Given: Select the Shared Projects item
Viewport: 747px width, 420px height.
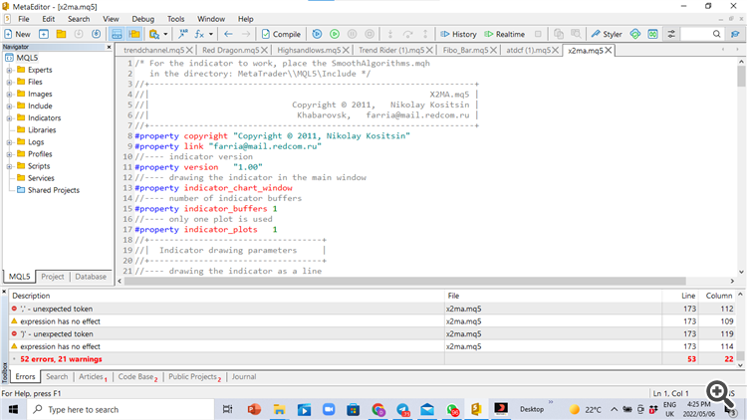Looking at the screenshot, I should click(x=53, y=190).
